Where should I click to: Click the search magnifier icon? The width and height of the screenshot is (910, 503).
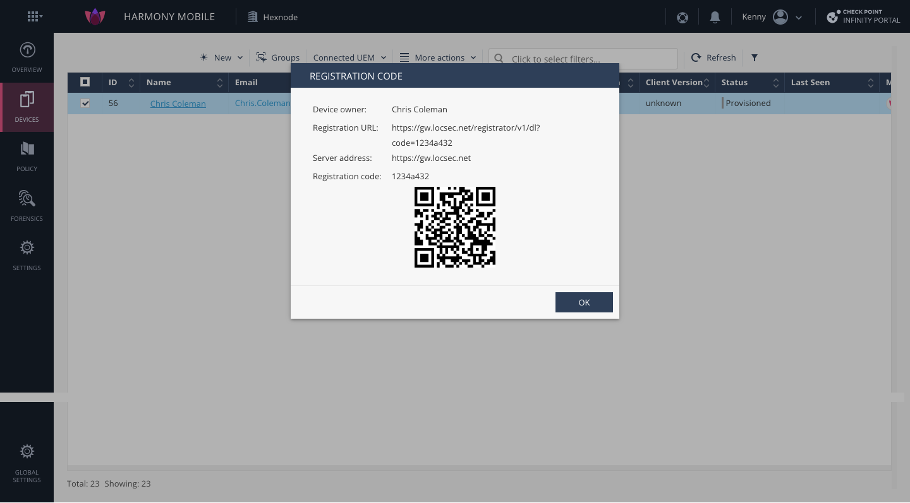coord(499,58)
